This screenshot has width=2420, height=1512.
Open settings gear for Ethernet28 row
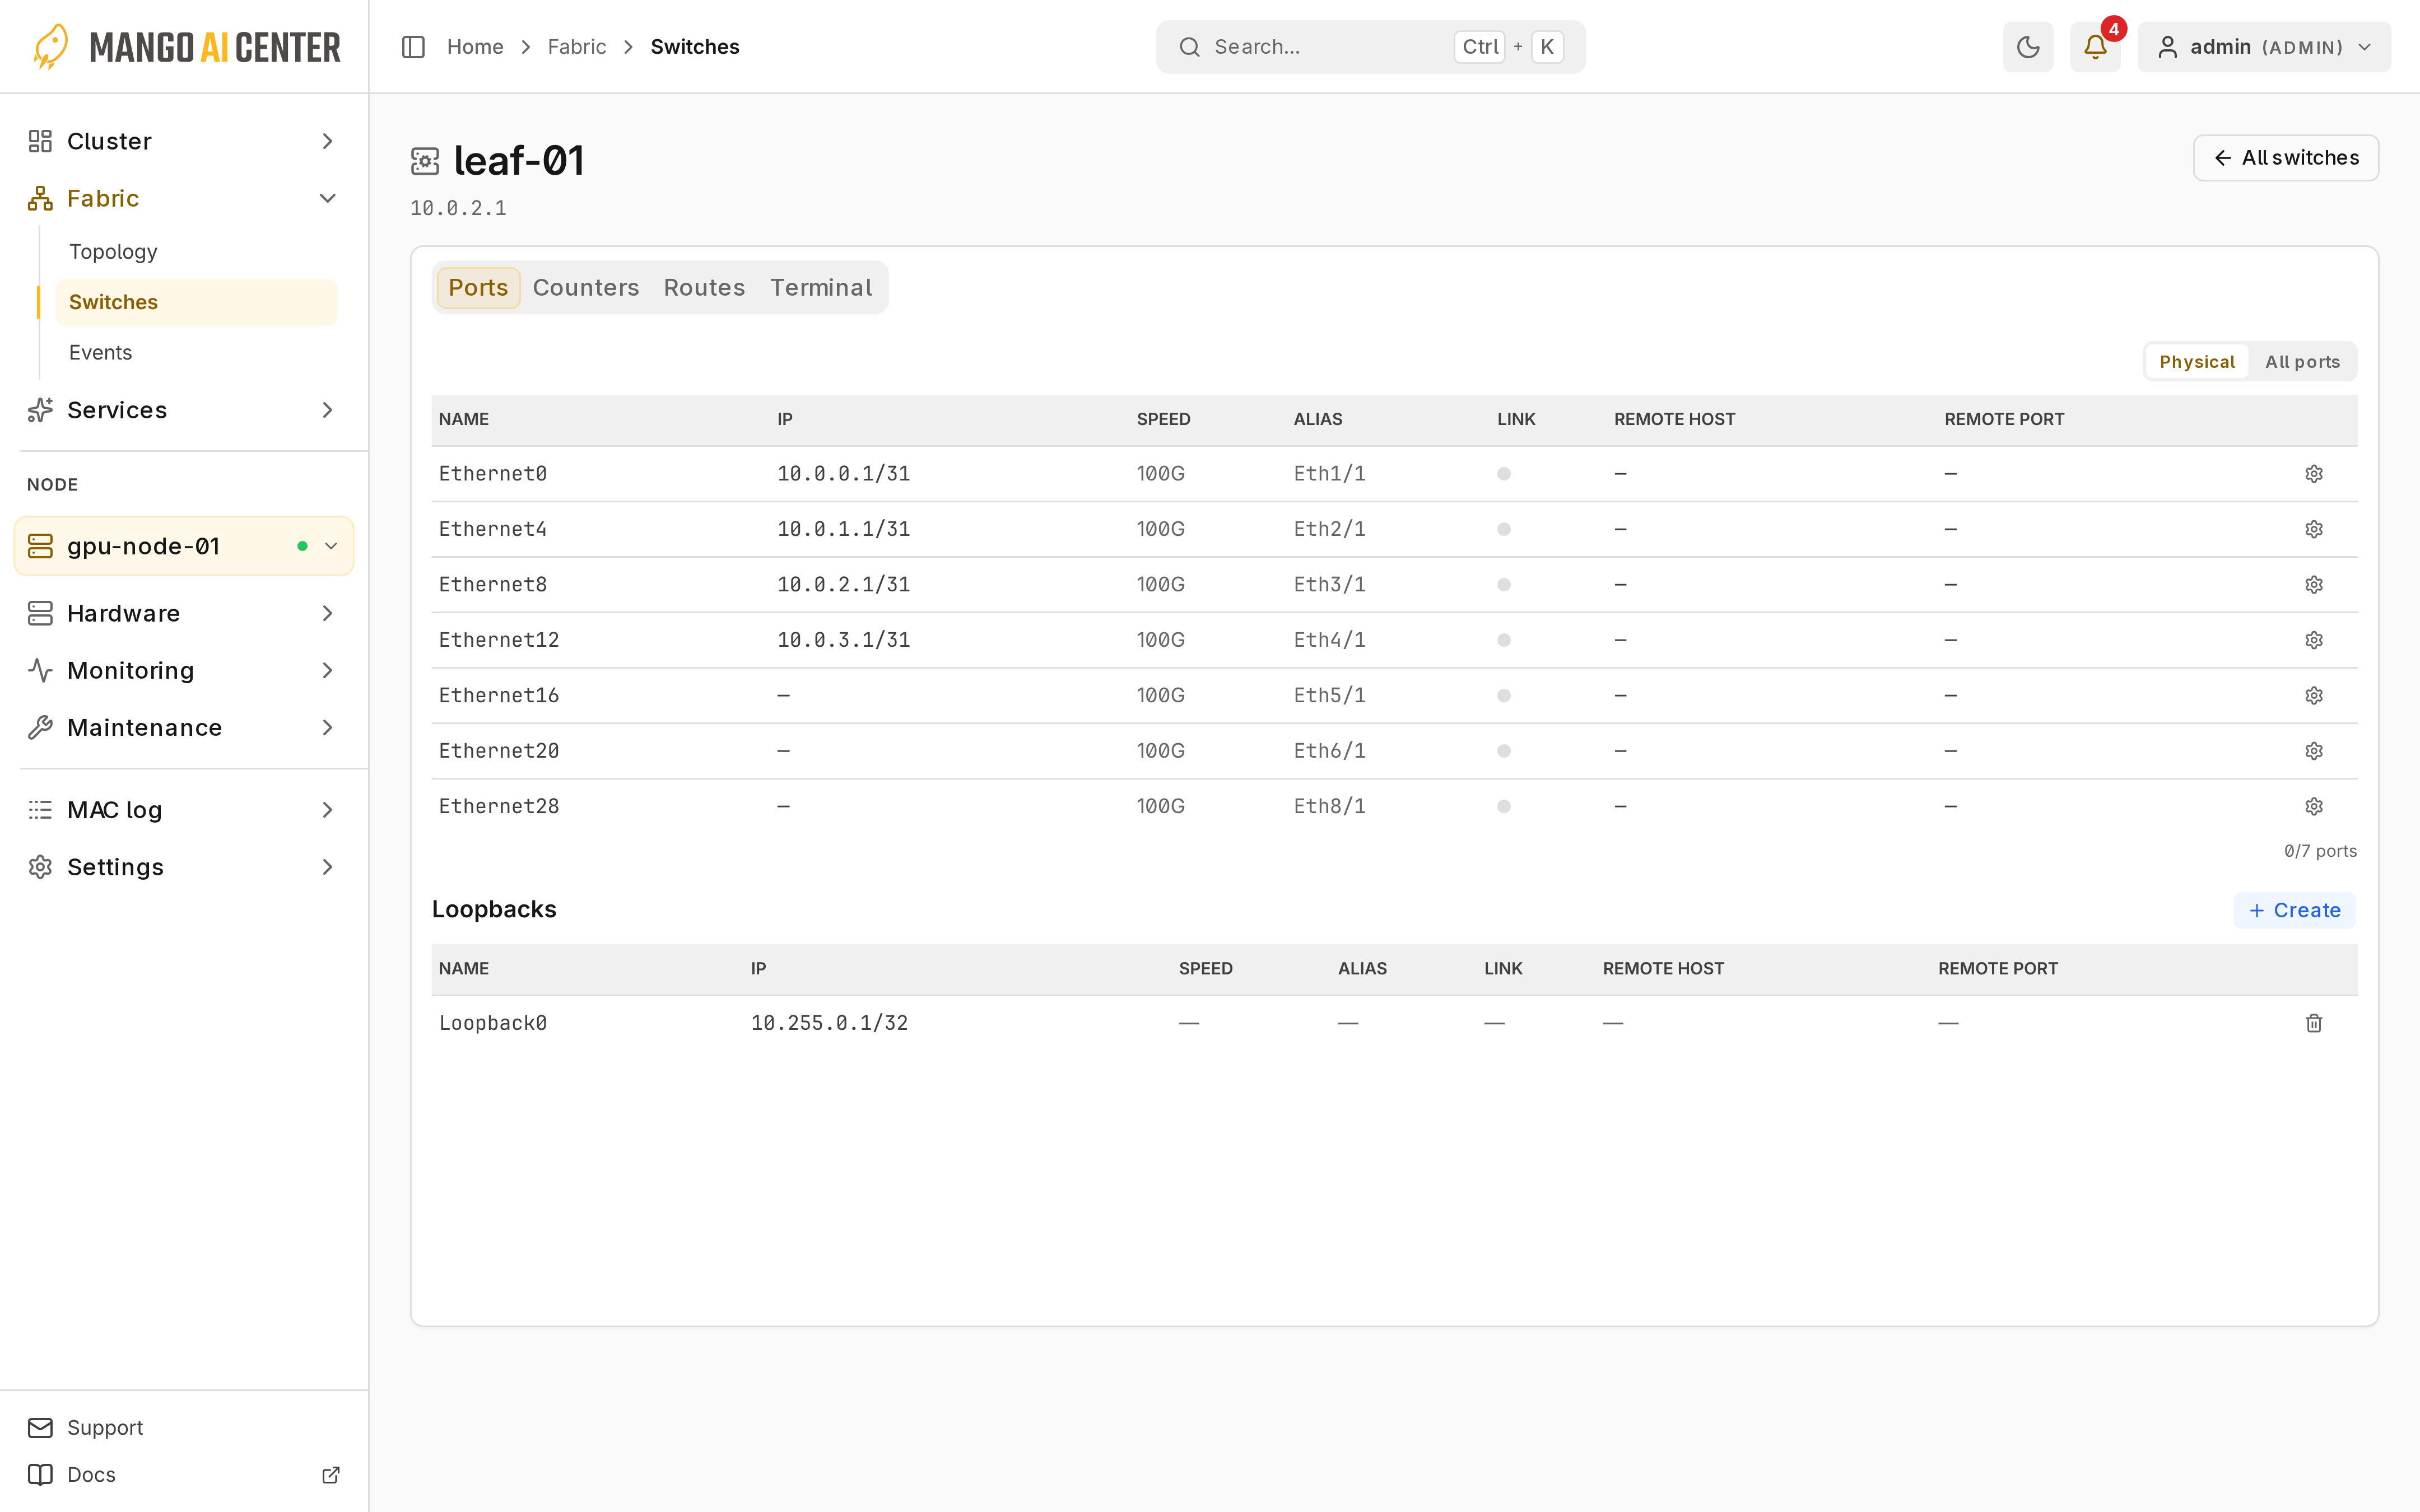[x=2314, y=806]
